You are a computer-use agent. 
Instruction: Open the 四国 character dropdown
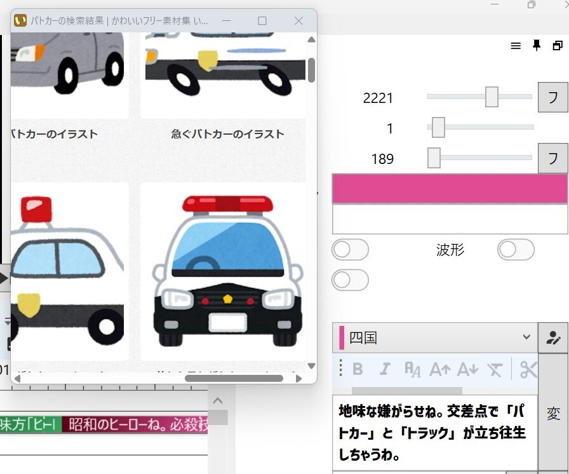pos(435,337)
